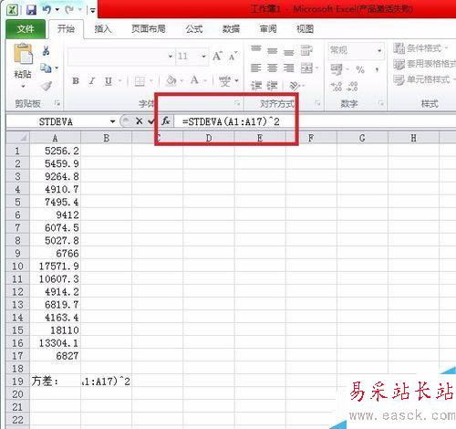Toggle Bold formatting
Viewport: 456px width, 429px height.
pos(76,81)
